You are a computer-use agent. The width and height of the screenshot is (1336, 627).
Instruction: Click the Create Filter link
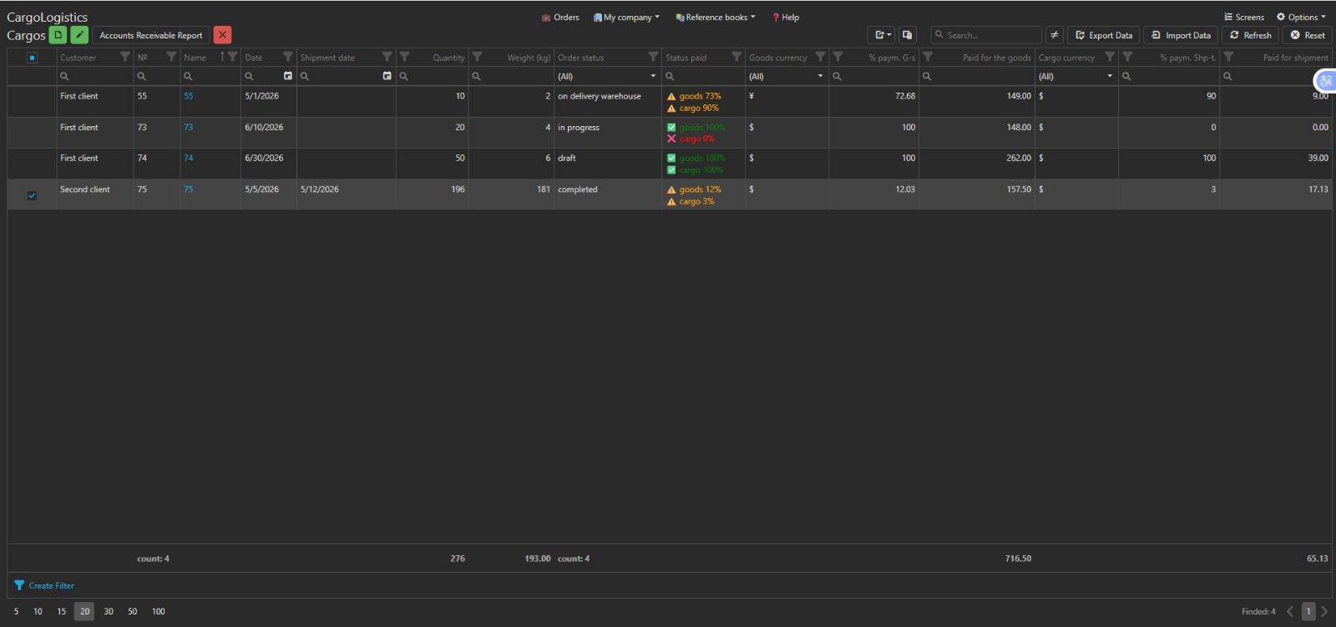tap(52, 585)
